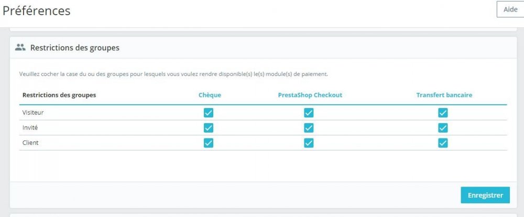Disable PrestaShop Checkout for Client group
Image resolution: width=524 pixels, height=217 pixels.
309,143
